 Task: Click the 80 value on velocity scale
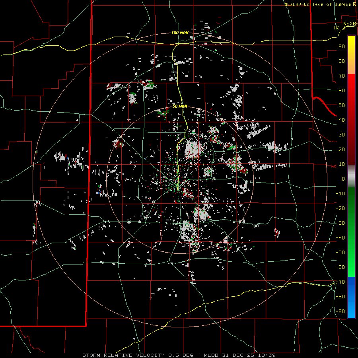(342, 61)
